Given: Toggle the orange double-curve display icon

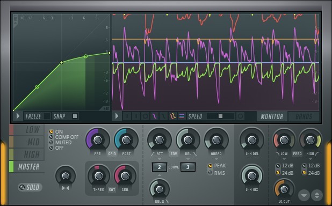Looking at the screenshot, I should pyautogui.click(x=172, y=116).
